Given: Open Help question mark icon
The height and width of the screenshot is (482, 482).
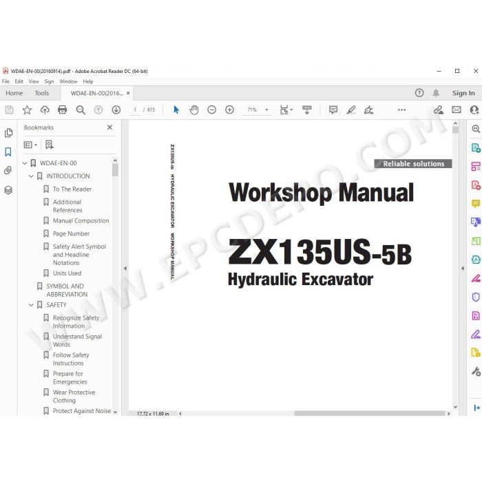Looking at the screenshot, I should (x=419, y=93).
